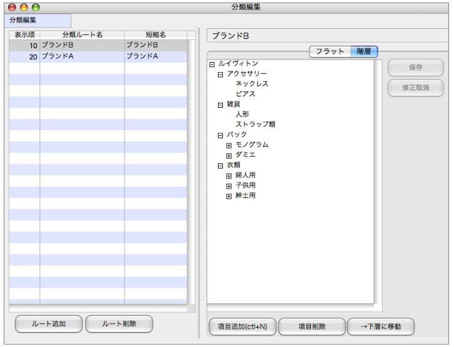Click the 保存 button
This screenshot has height=347, width=454.
416,68
